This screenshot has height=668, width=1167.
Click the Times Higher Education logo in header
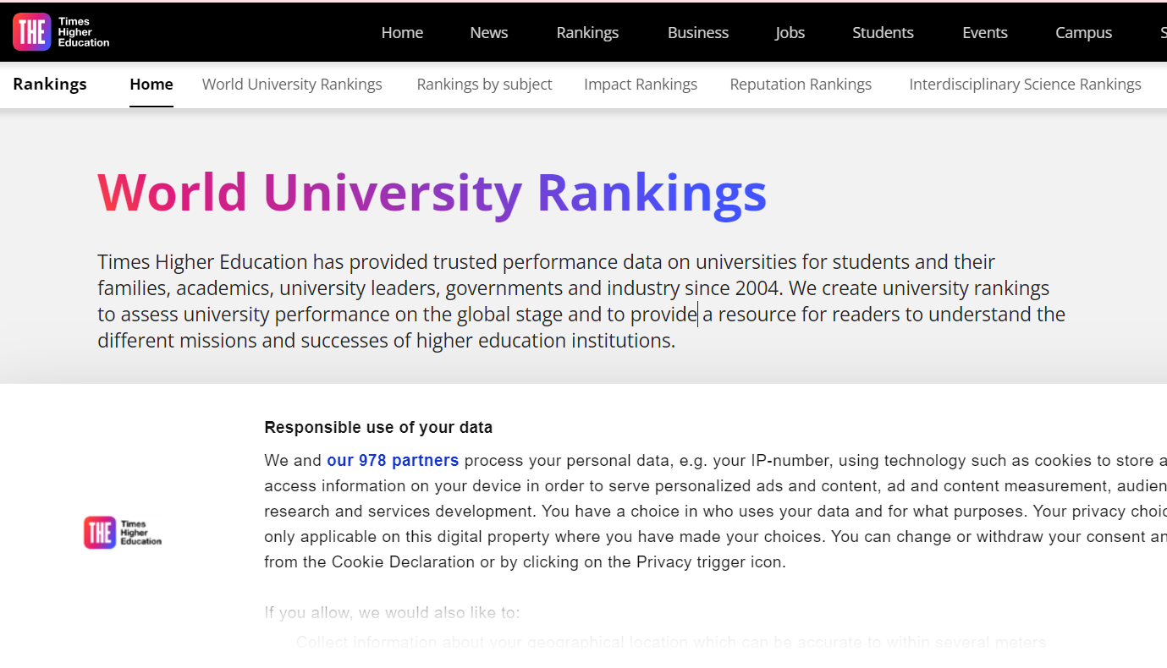61,32
